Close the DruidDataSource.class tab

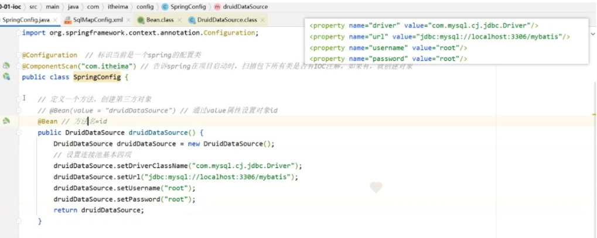262,20
